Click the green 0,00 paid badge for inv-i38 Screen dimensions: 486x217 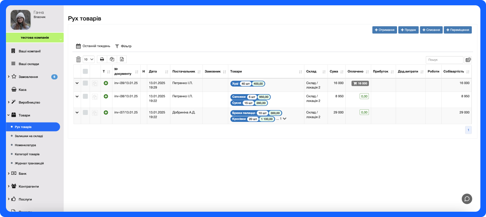[x=364, y=96]
